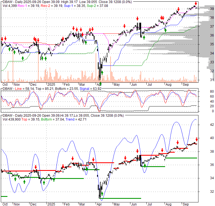Click the Jul label under the top chart
This screenshot has width=215, height=206.
coord(149,85)
